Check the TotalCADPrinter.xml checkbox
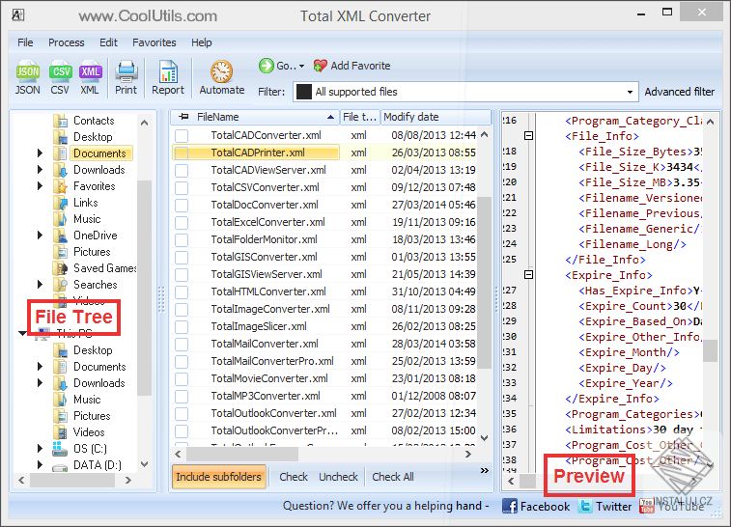This screenshot has width=731, height=527. [x=182, y=153]
